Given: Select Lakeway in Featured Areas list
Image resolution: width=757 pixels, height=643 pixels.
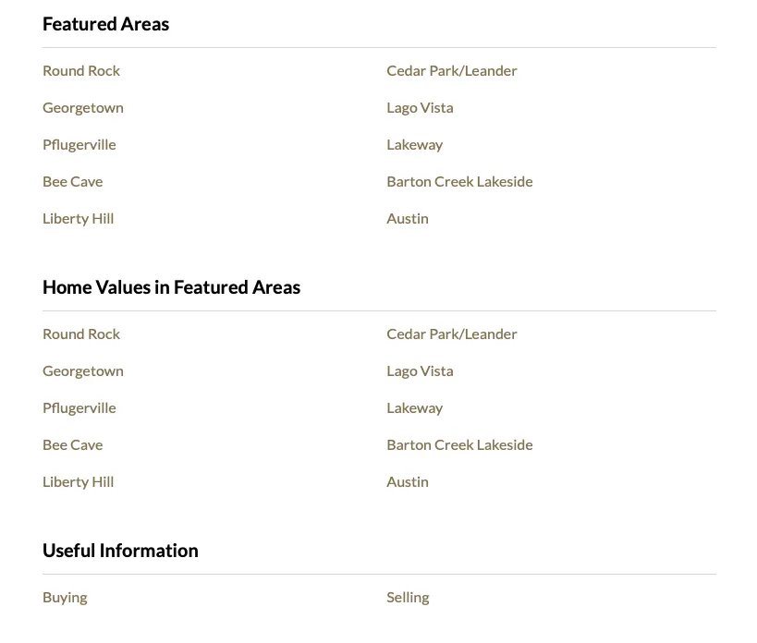Looking at the screenshot, I should [415, 145].
